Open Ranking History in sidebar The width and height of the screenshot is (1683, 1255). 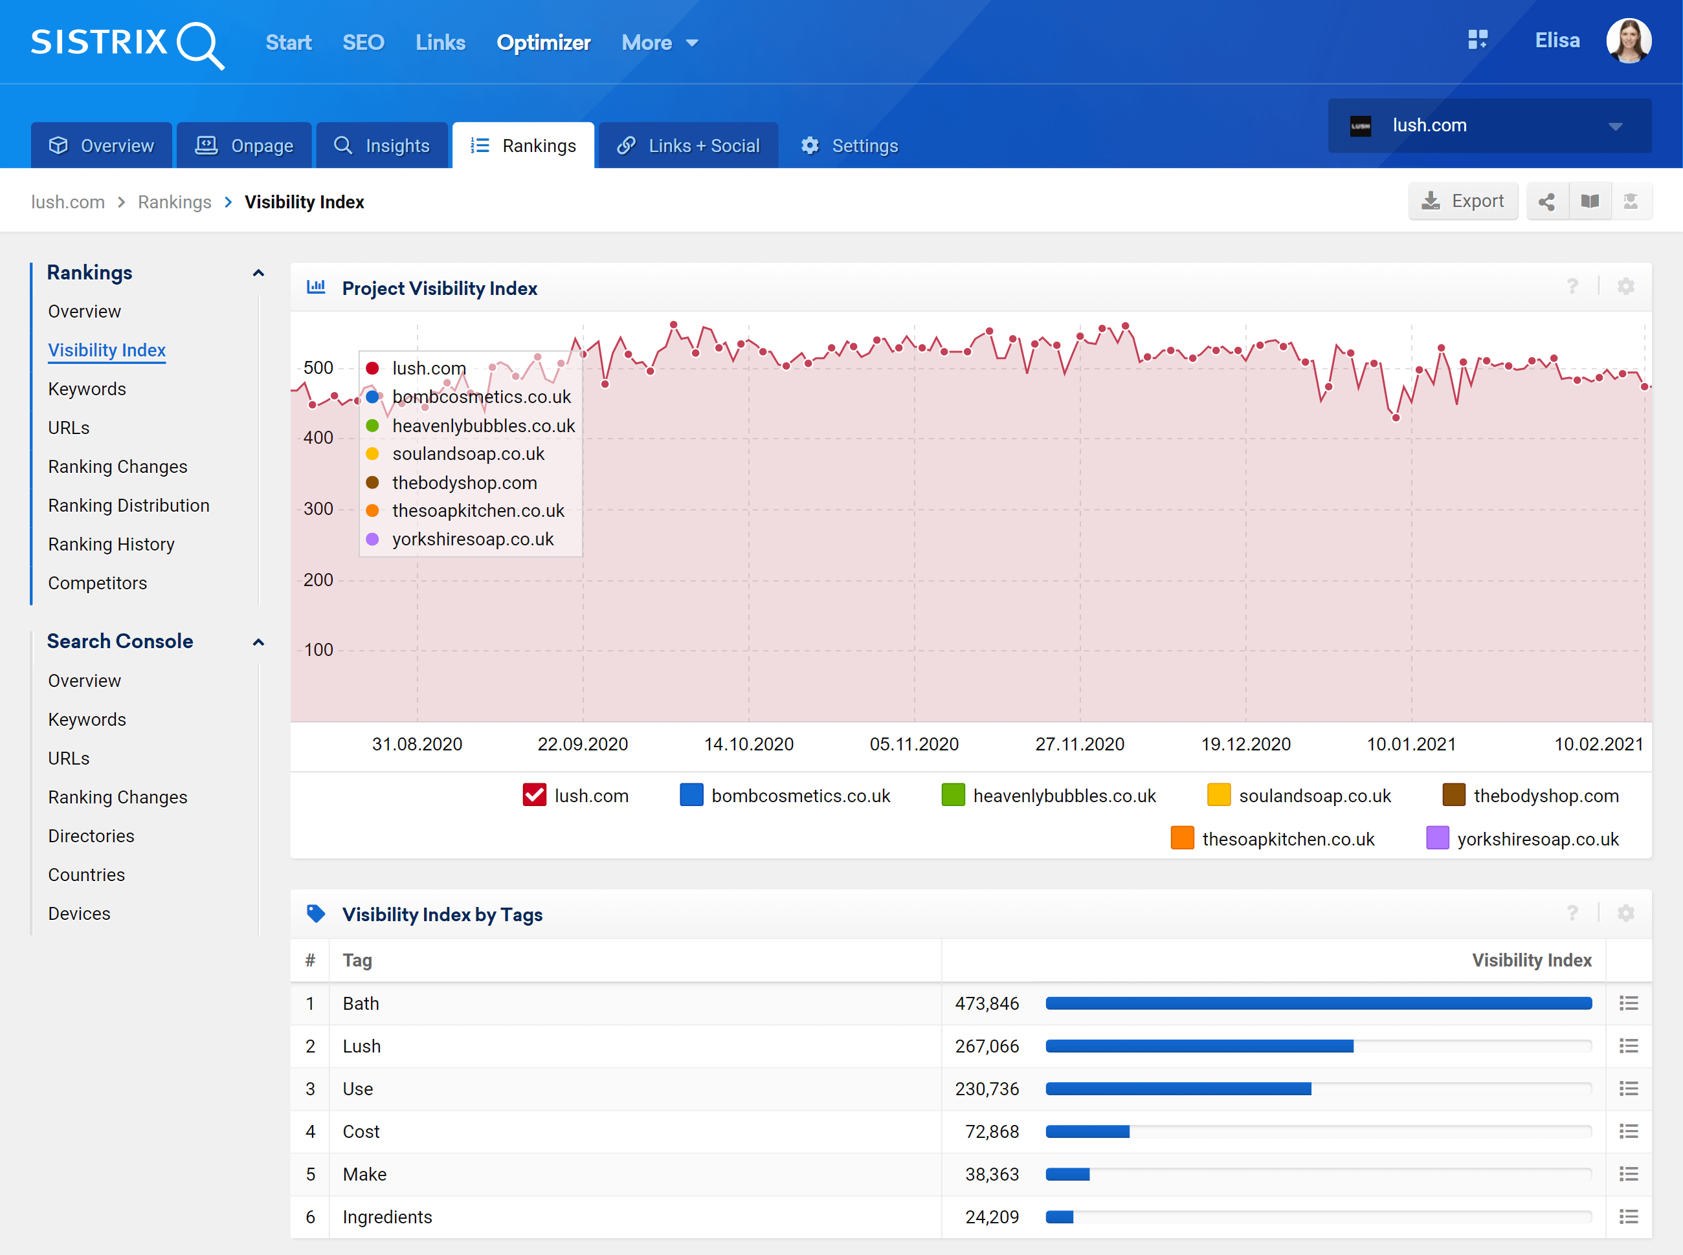coord(111,544)
